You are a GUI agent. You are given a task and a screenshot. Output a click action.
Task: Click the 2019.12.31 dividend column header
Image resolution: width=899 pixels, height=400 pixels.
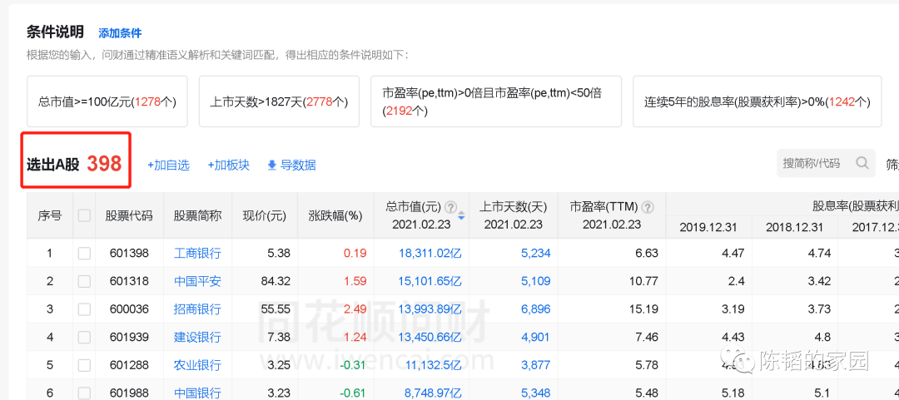tap(708, 227)
